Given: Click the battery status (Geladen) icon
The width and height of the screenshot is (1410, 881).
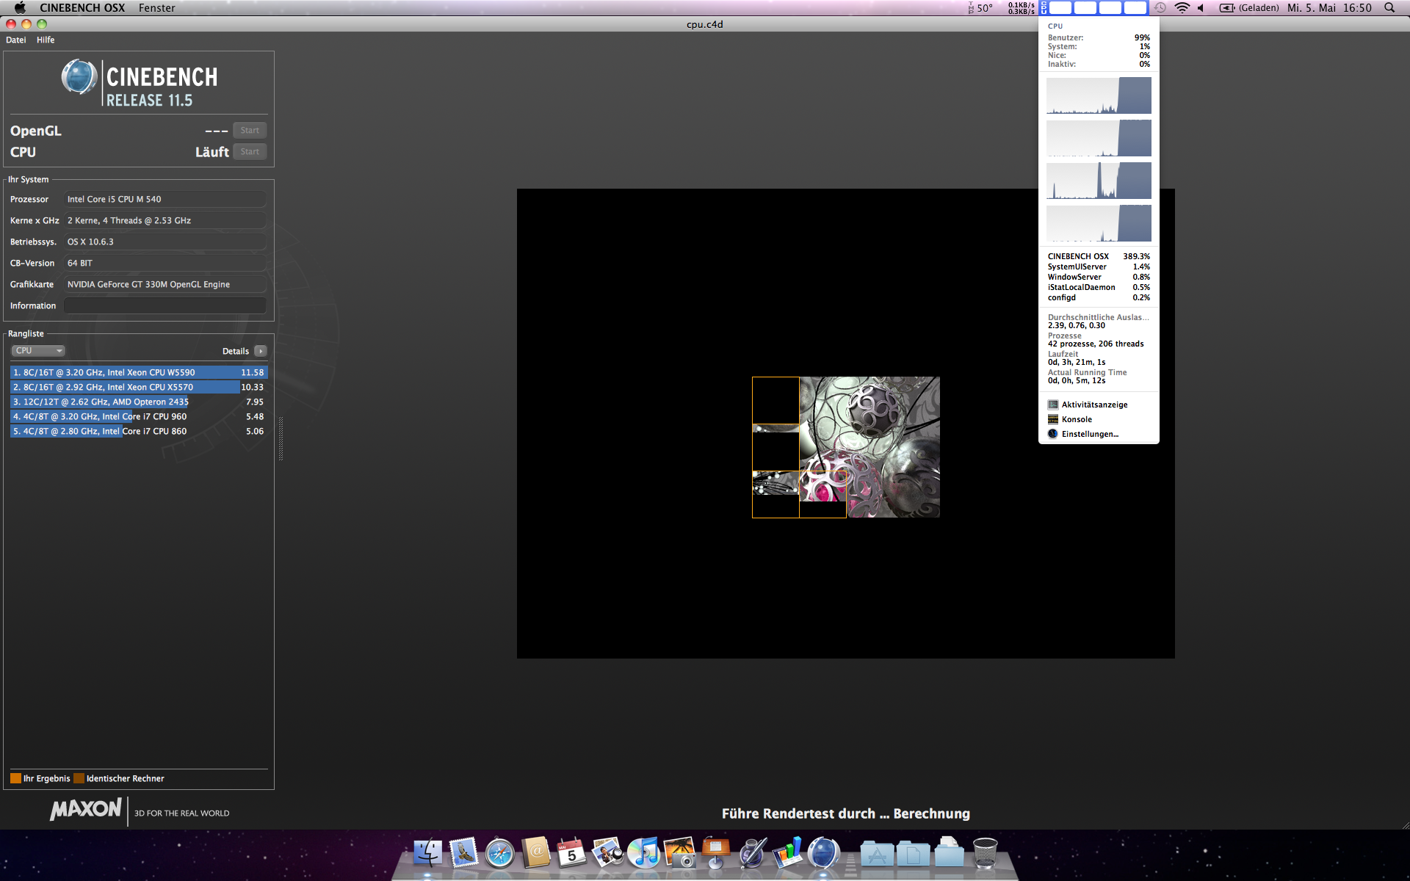Looking at the screenshot, I should pos(1249,8).
